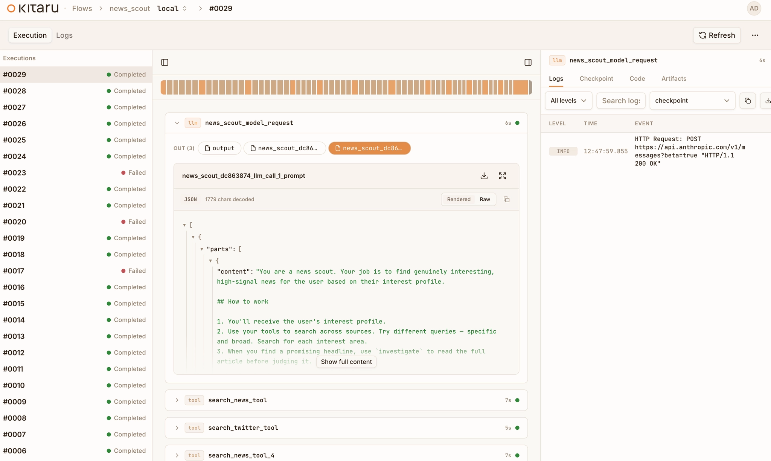Switch to the Execution tab

pos(30,35)
